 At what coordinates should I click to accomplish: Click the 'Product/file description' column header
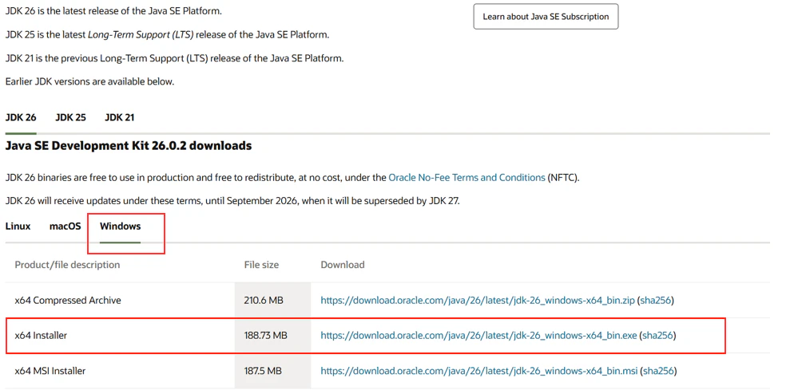coord(67,265)
